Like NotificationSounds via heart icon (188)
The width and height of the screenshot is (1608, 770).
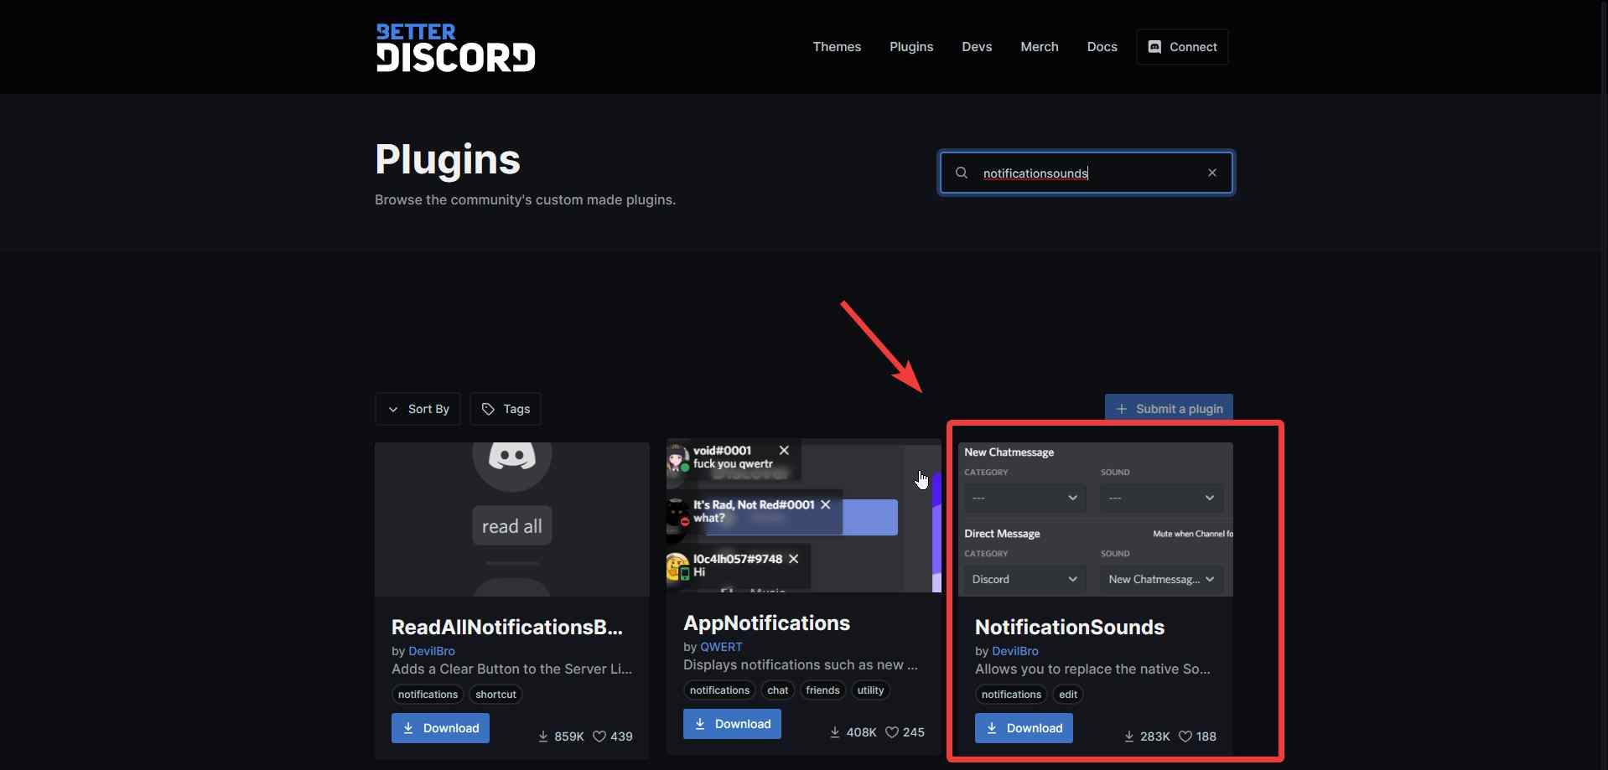[1185, 736]
